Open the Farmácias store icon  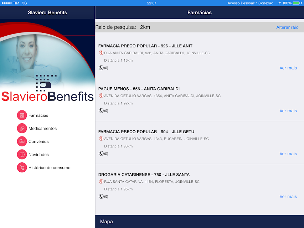(22, 115)
